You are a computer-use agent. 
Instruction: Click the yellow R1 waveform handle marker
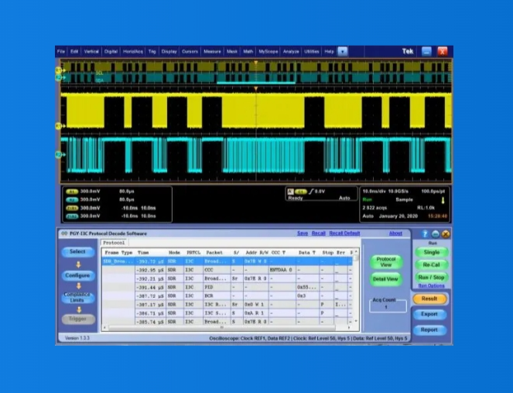coord(58,125)
